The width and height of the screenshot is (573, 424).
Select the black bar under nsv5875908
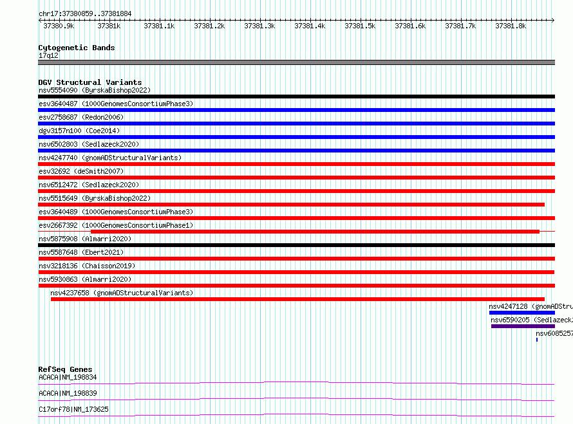pyautogui.click(x=296, y=245)
